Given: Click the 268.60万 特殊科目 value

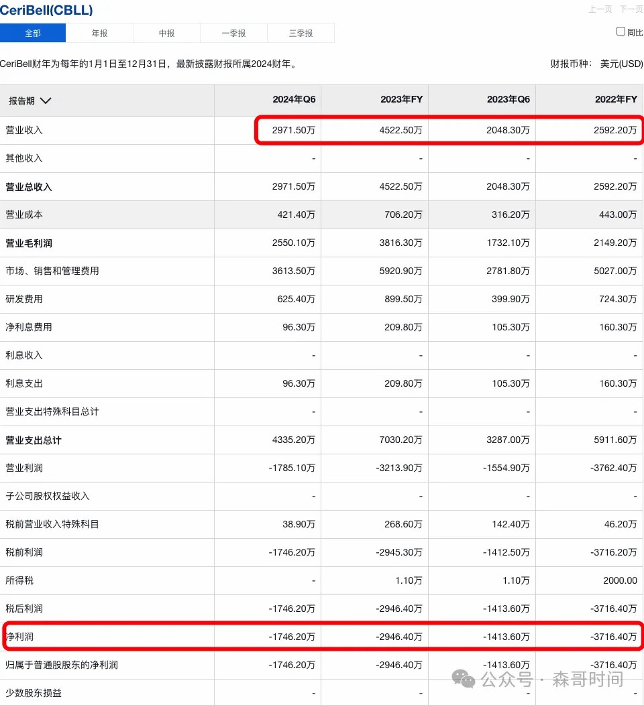Looking at the screenshot, I should point(403,524).
